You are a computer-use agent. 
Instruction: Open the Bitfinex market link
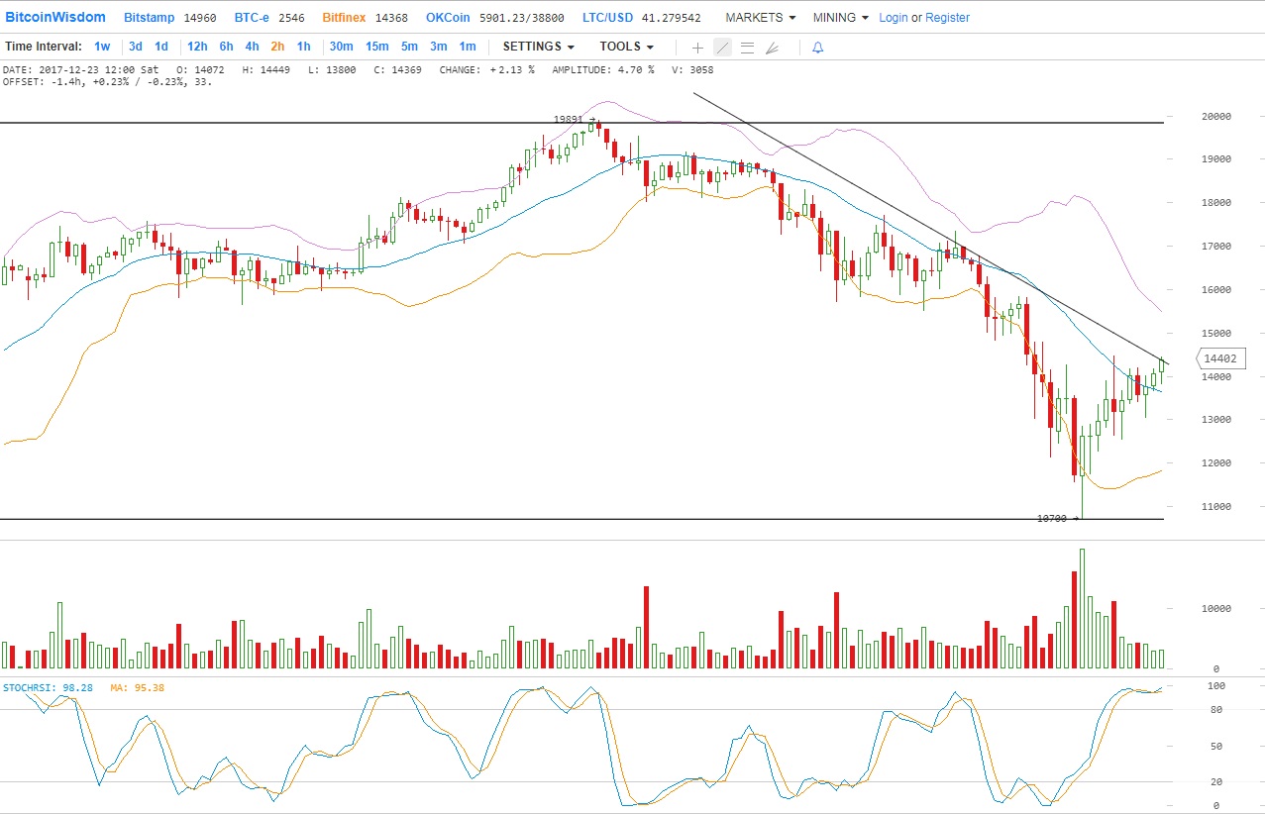(x=344, y=18)
